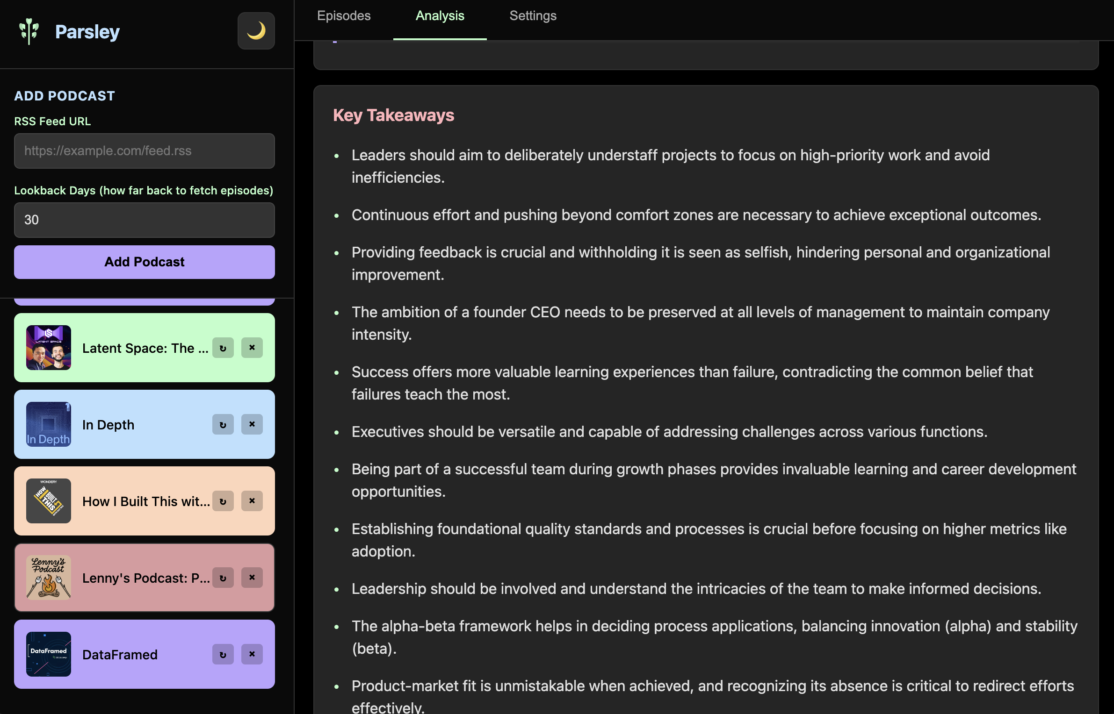Open the Settings tab
This screenshot has height=714, width=1114.
pos(533,16)
